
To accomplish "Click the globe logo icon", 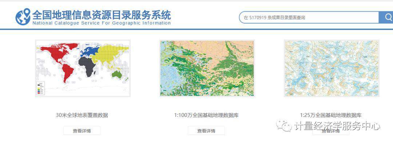I will (x=23, y=17).
